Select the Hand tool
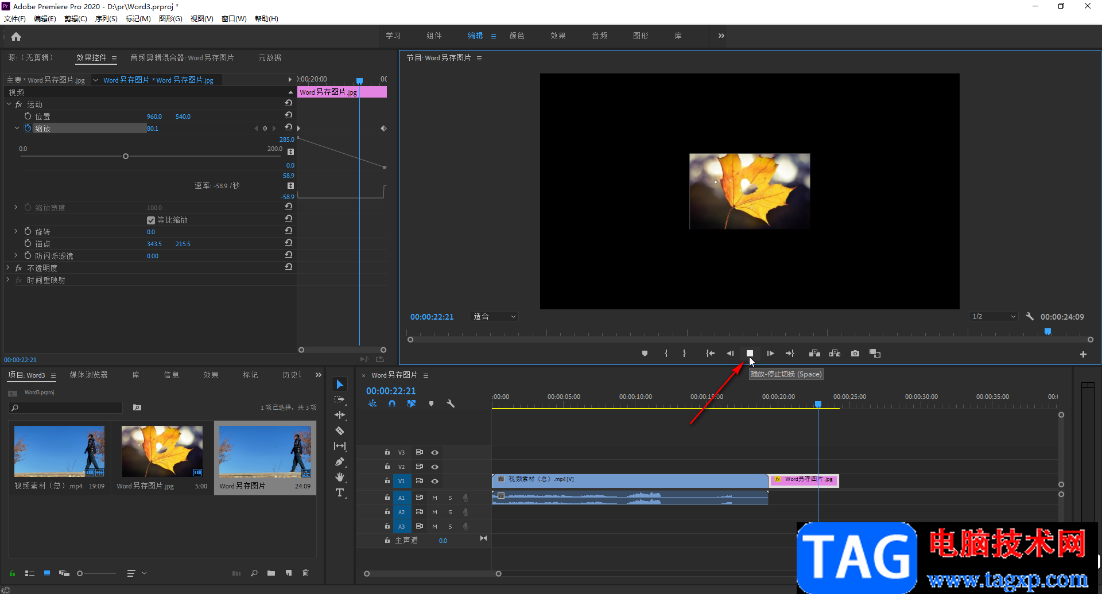Screen dimensions: 1102x594 click(340, 477)
